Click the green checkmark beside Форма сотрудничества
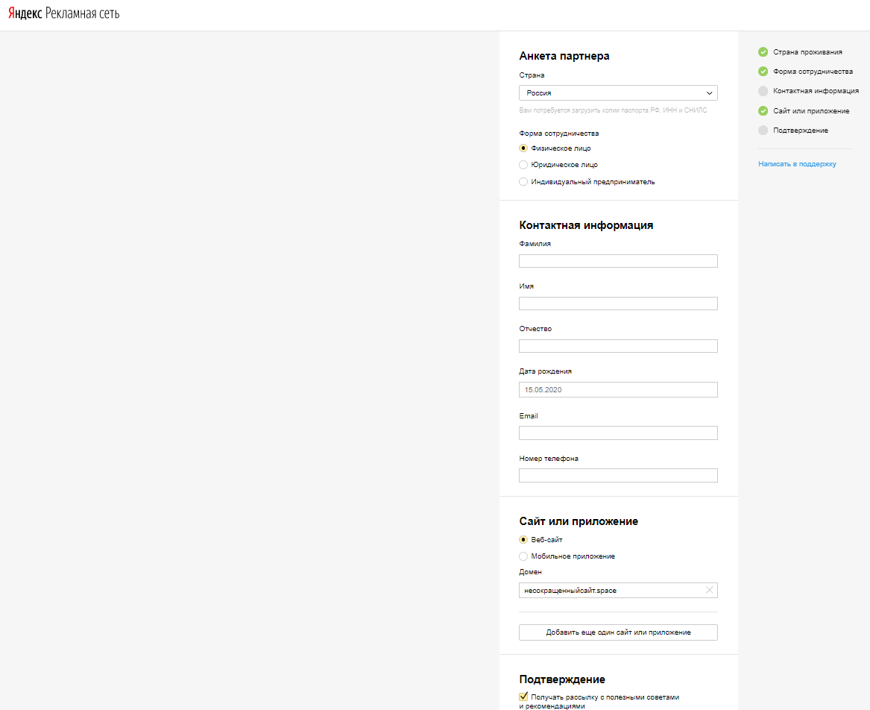The height and width of the screenshot is (710, 870). tap(763, 72)
